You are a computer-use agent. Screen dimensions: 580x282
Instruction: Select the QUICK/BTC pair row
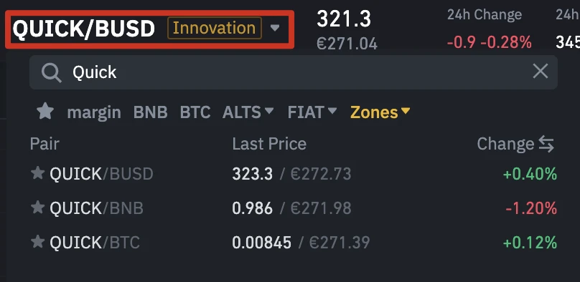coord(294,243)
